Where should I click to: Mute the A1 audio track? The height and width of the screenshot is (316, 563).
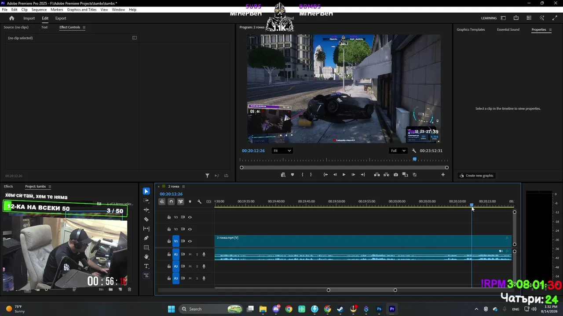click(190, 255)
